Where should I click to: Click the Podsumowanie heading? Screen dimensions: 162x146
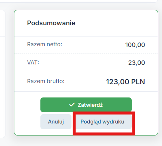pos(51,23)
